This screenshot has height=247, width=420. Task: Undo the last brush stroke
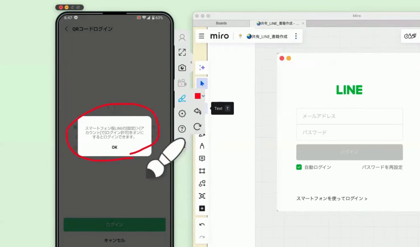197,111
